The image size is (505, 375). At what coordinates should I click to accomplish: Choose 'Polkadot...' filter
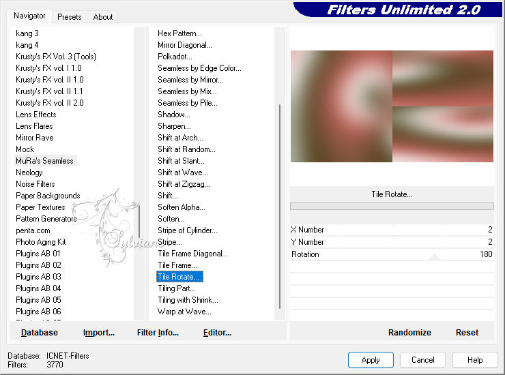point(175,57)
